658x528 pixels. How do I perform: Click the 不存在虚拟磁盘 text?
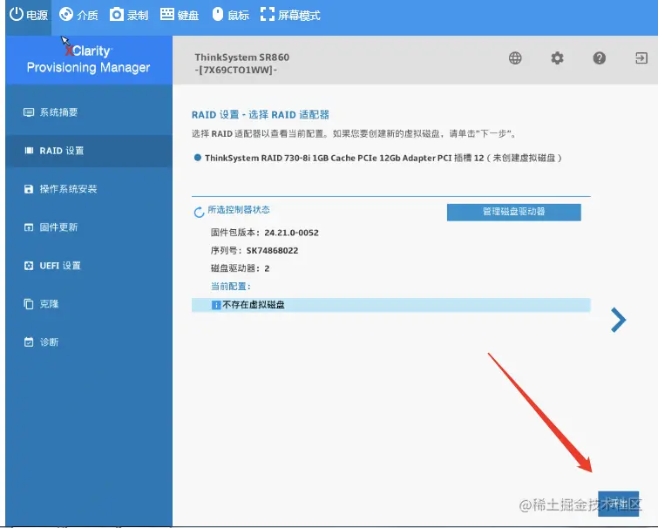coord(254,305)
